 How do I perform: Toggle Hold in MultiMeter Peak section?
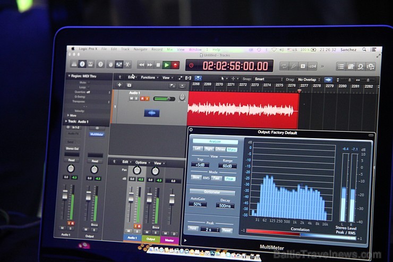point(193,228)
